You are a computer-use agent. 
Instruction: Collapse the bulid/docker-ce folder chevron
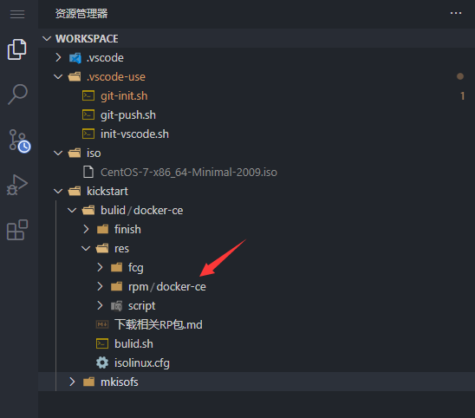(x=72, y=211)
